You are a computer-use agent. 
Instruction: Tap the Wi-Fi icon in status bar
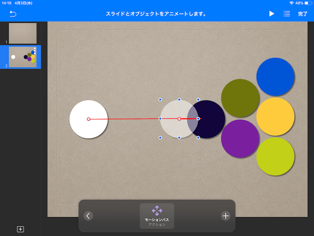291,3
